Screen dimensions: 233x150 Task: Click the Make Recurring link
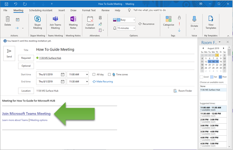(x=103, y=81)
